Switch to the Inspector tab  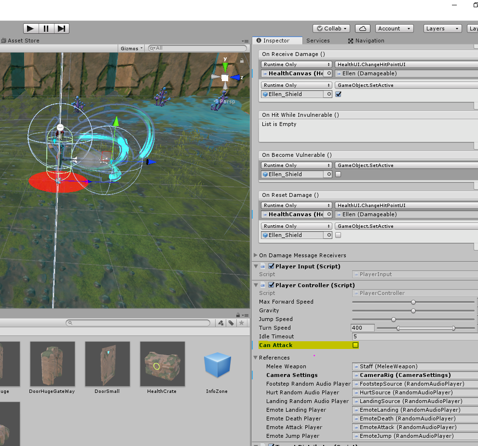coord(277,41)
